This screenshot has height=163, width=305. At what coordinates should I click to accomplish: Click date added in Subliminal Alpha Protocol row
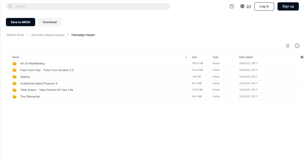click(248, 83)
